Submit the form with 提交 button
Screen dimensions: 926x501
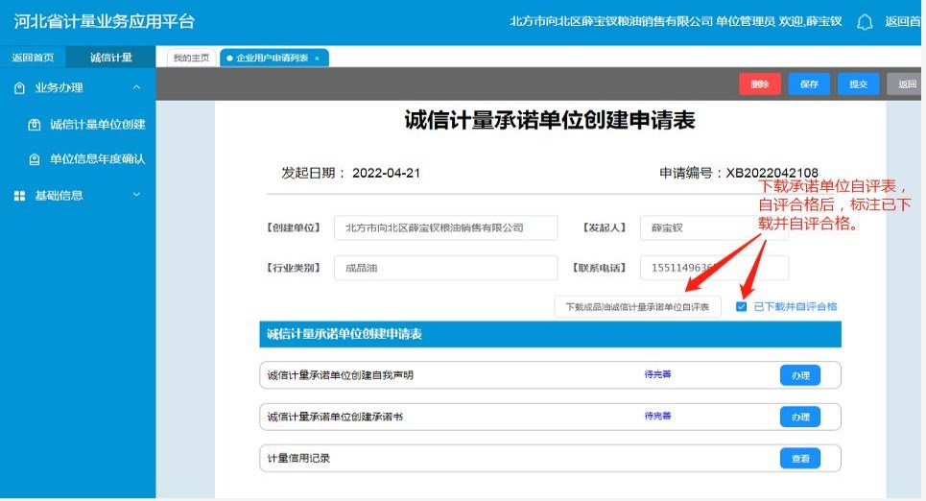click(858, 84)
